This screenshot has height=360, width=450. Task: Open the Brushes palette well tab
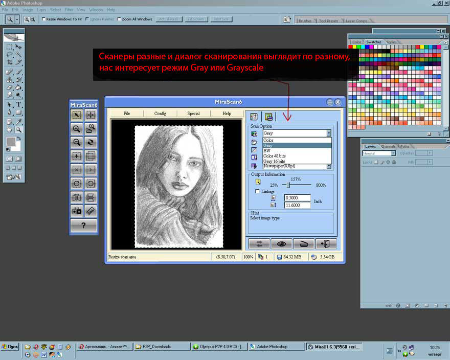click(x=305, y=20)
